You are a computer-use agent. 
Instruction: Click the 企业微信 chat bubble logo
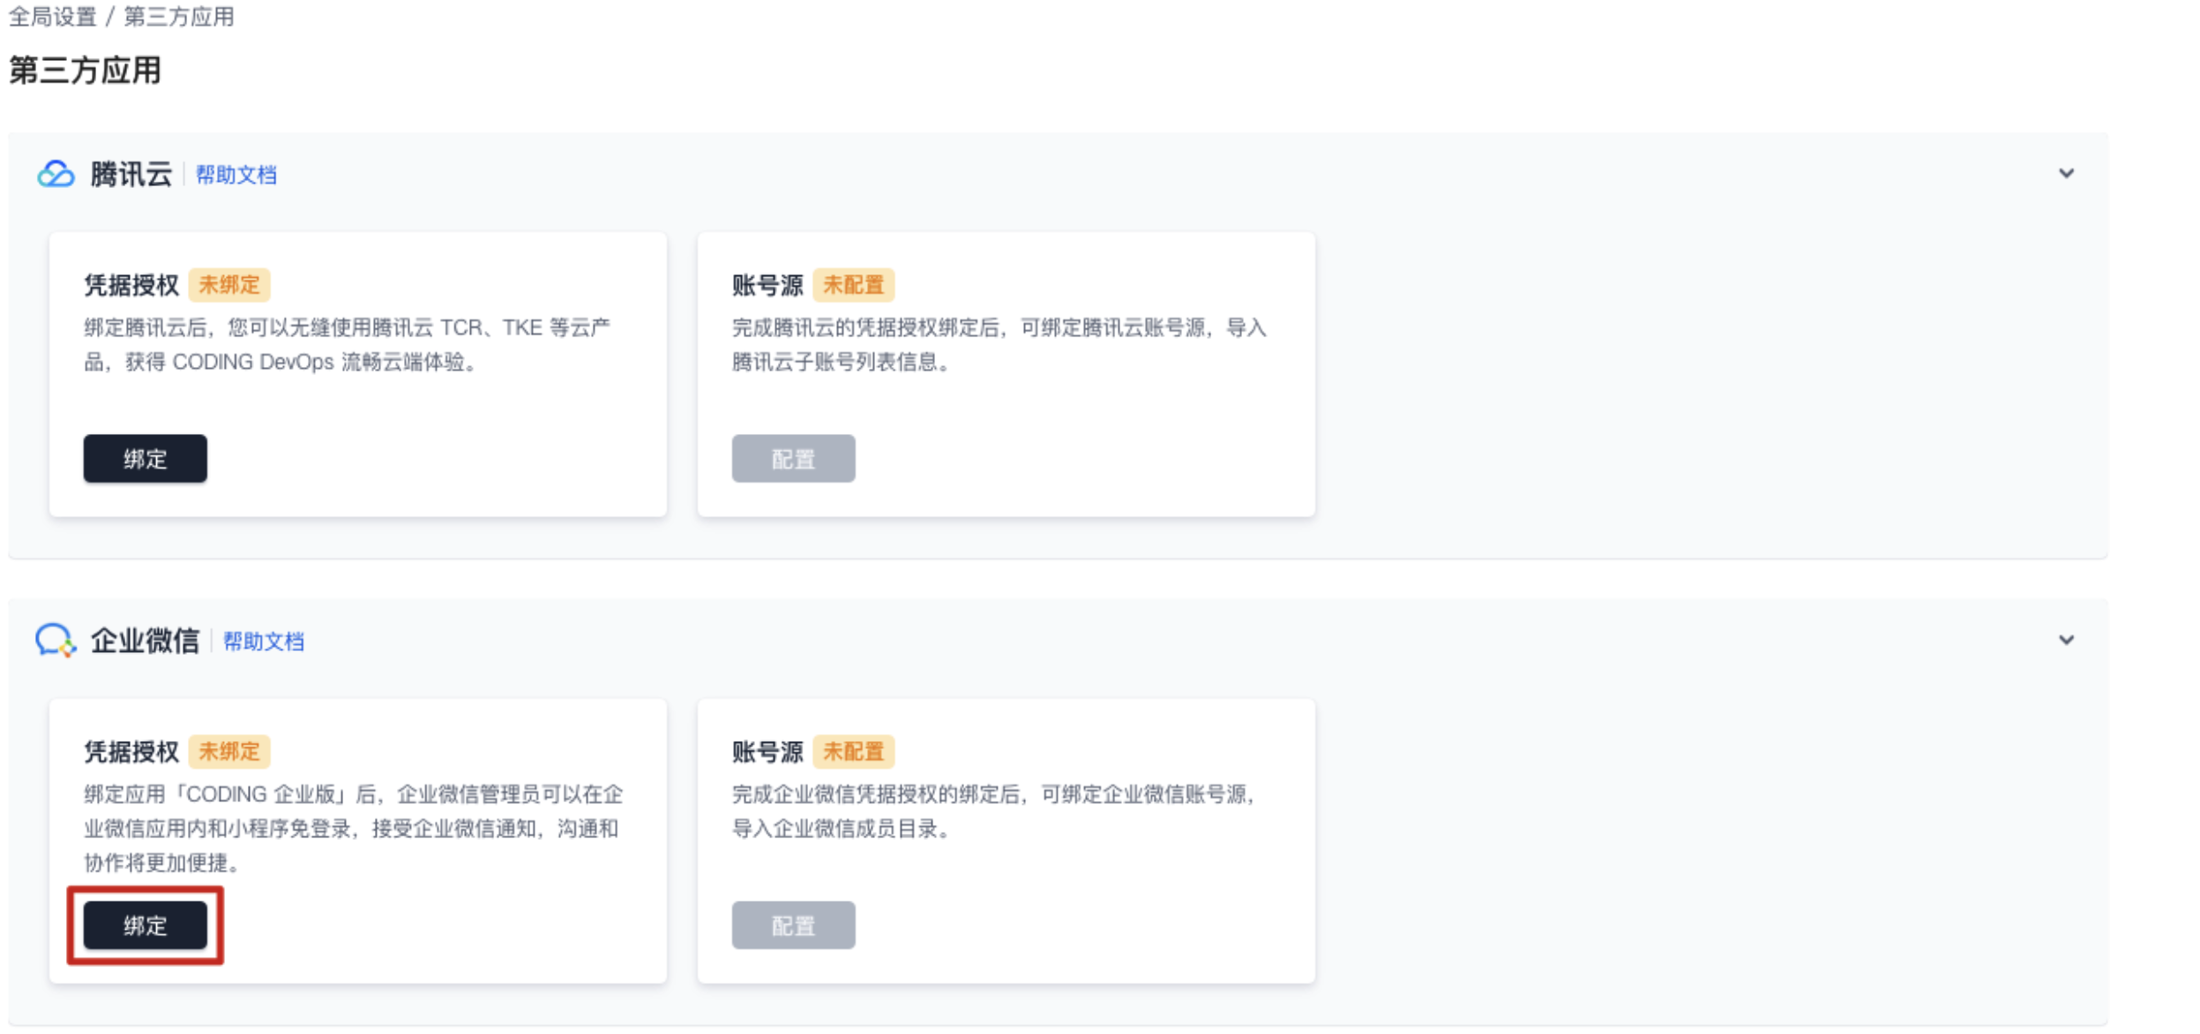56,640
